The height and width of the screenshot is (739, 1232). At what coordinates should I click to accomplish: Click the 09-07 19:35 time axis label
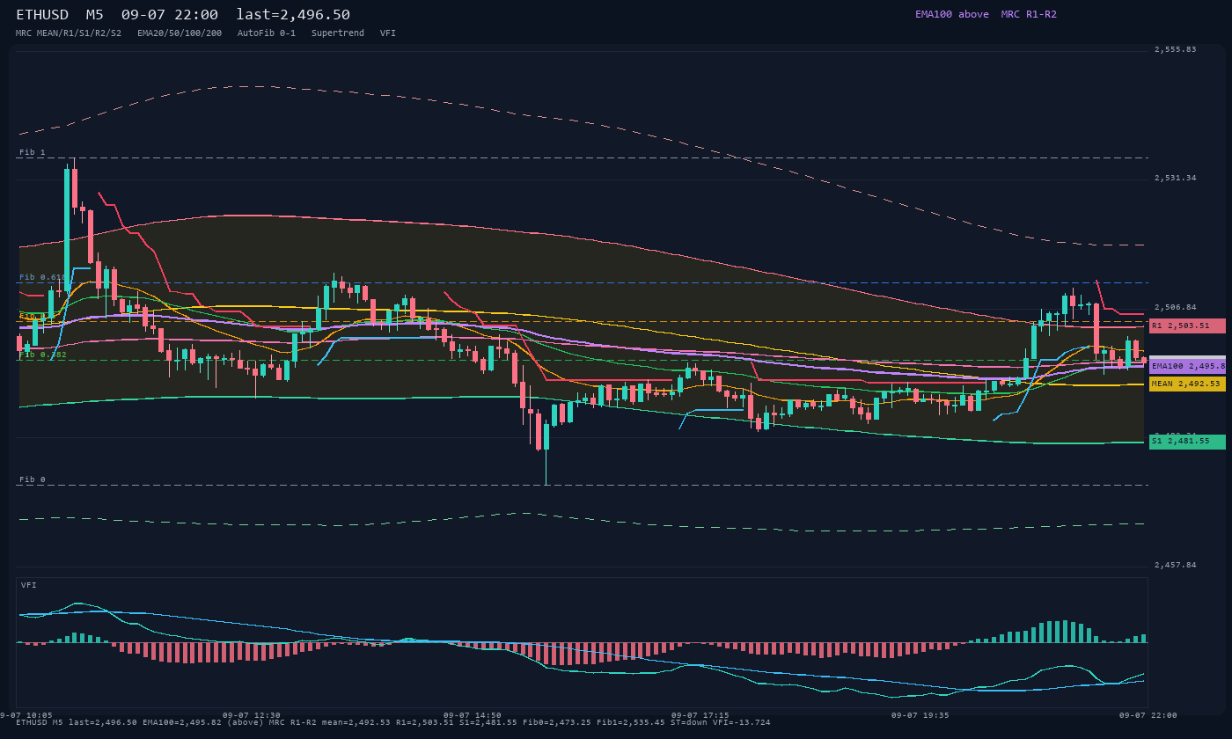pos(920,715)
